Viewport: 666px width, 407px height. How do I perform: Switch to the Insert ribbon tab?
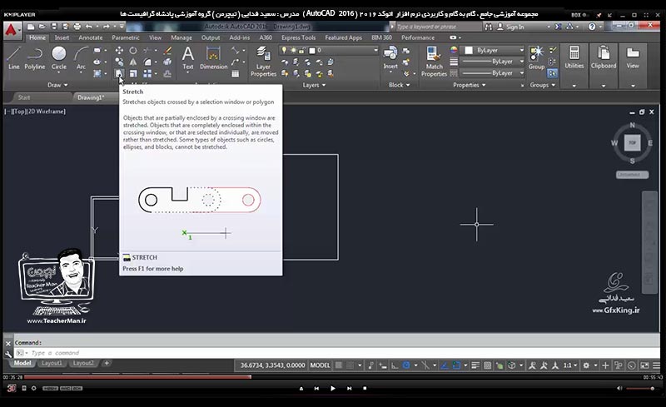62,37
